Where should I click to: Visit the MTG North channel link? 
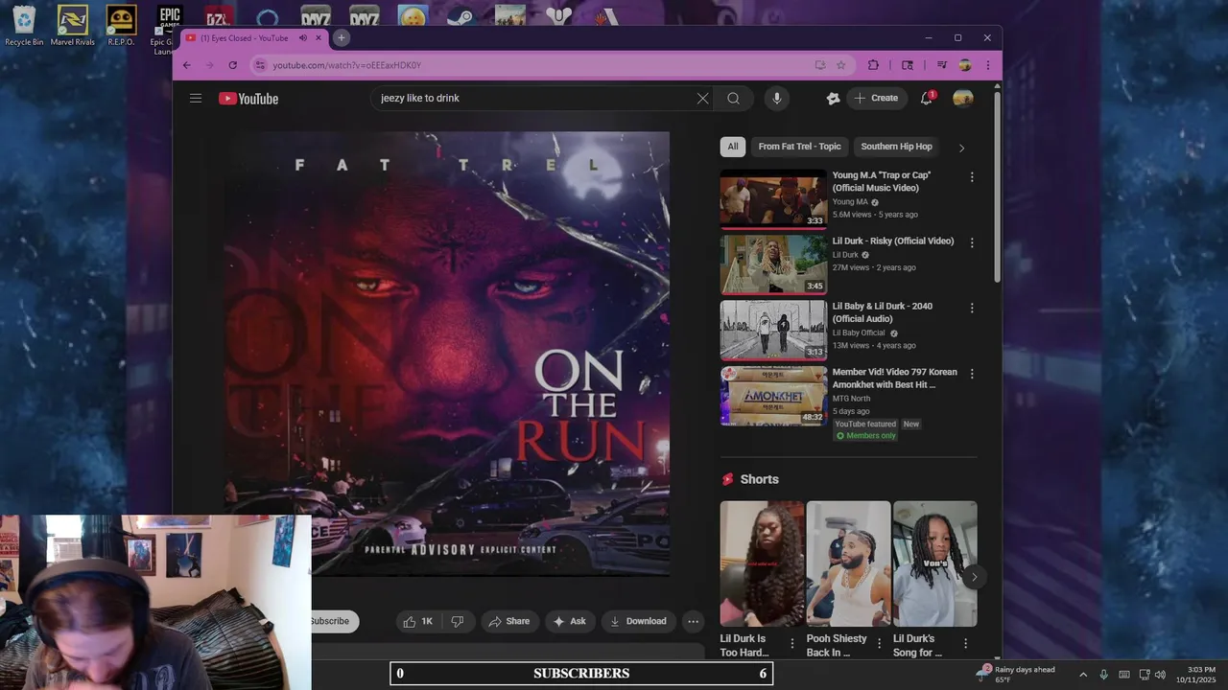852,399
